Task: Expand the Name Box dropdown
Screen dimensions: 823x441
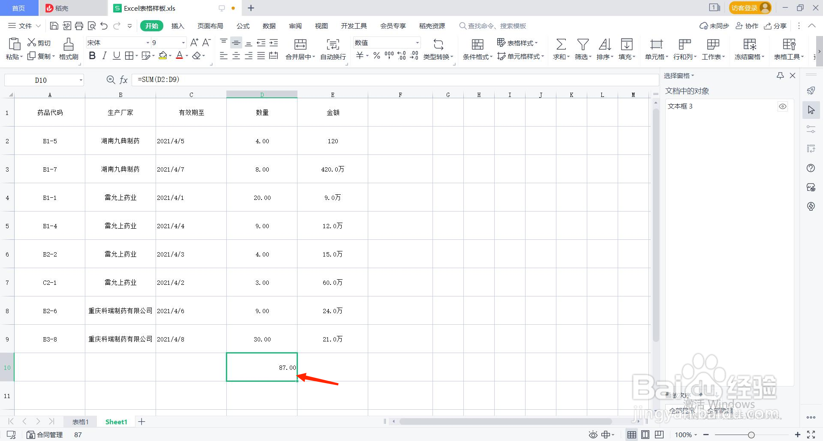Action: pyautogui.click(x=81, y=80)
